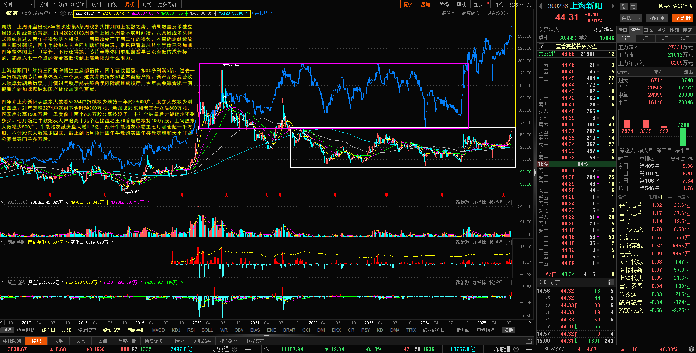Click timeline scroll-left double arrow
This screenshot has width=696, height=353.
click(x=3, y=323)
